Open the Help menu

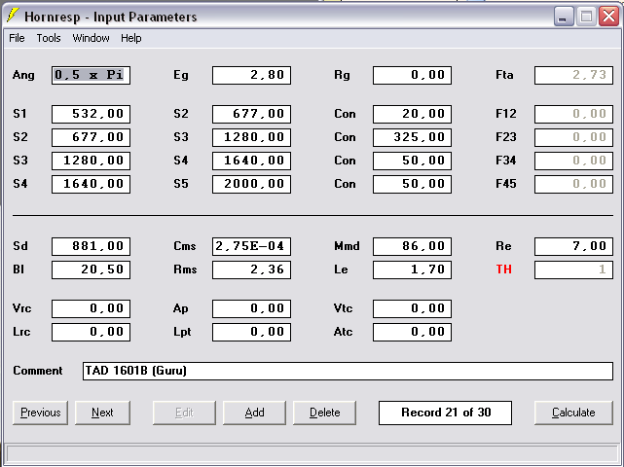(x=130, y=38)
